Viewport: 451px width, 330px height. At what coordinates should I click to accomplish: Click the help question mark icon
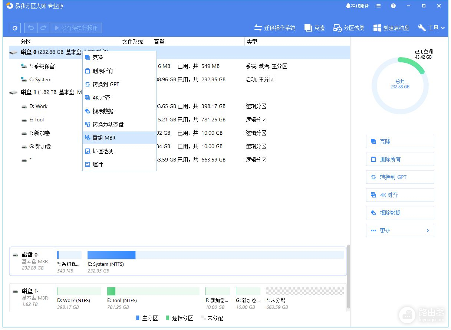(393, 6)
